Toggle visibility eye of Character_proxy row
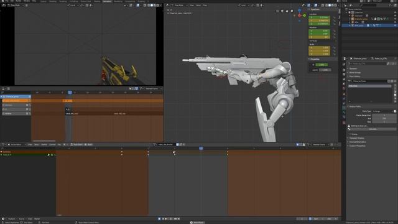The image size is (398, 224). (x=395, y=19)
